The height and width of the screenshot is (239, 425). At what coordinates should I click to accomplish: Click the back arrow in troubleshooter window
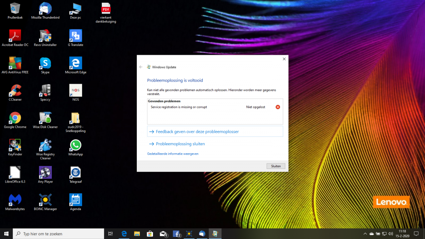click(141, 67)
